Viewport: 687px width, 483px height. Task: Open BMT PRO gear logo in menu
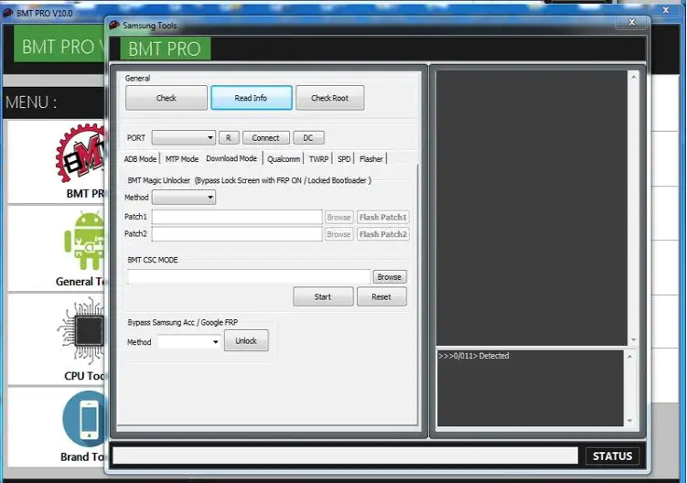[x=81, y=154]
